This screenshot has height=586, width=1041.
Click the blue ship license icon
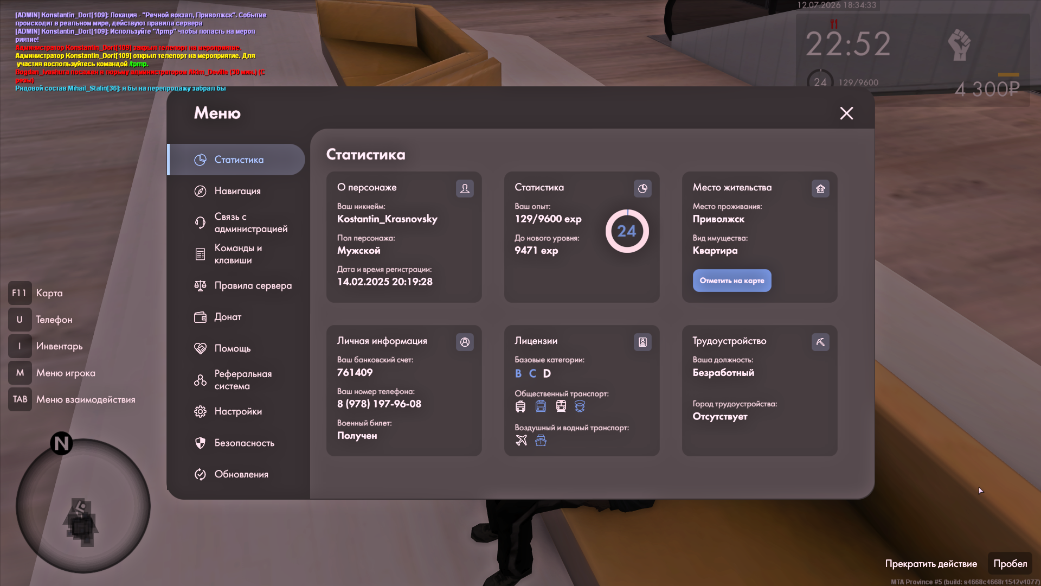click(x=541, y=440)
